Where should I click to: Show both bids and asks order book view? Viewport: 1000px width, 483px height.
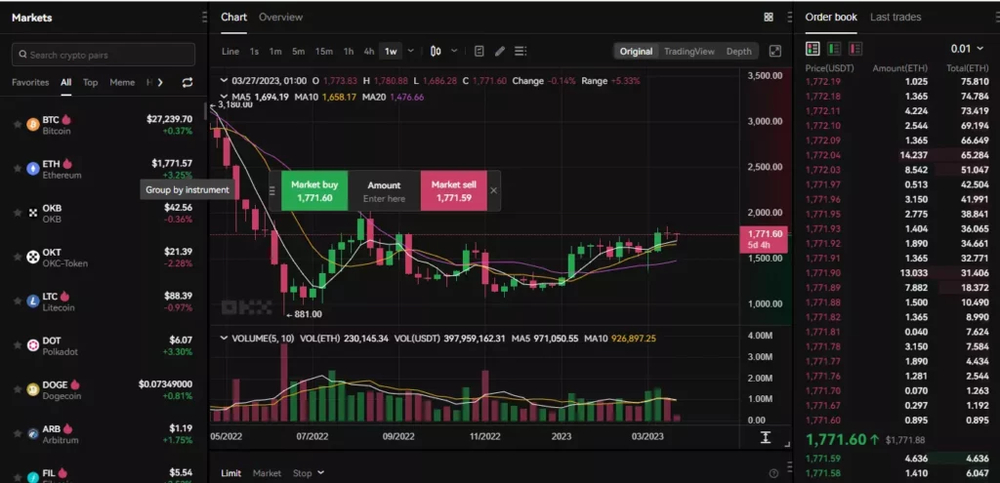[812, 49]
